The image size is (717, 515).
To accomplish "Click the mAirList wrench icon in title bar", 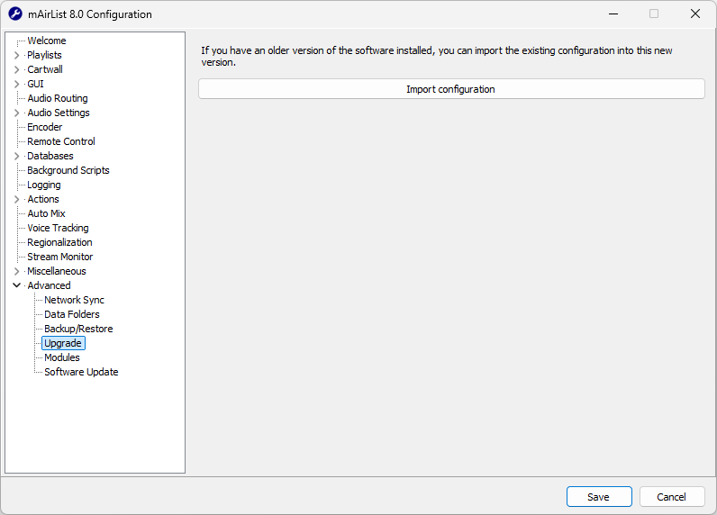I will tap(15, 14).
